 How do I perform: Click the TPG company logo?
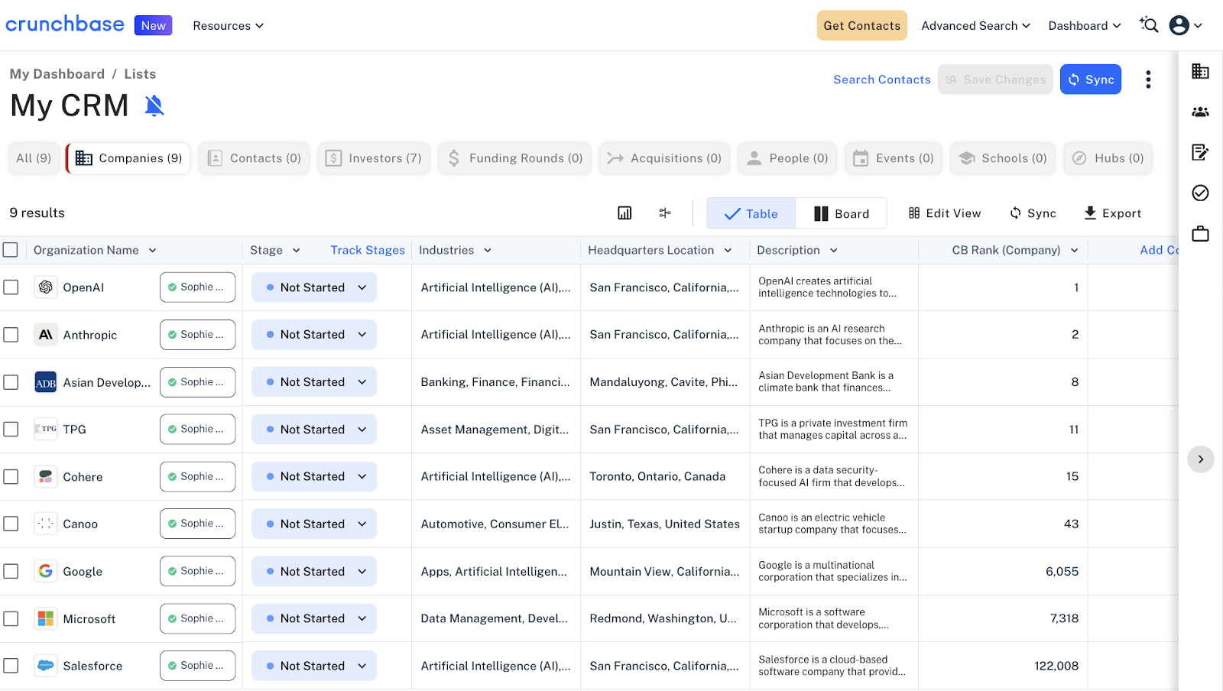point(46,429)
